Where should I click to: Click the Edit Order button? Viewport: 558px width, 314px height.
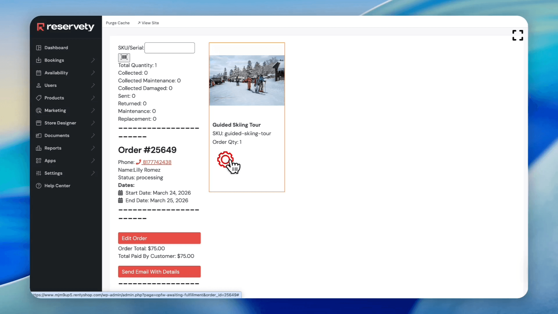159,238
